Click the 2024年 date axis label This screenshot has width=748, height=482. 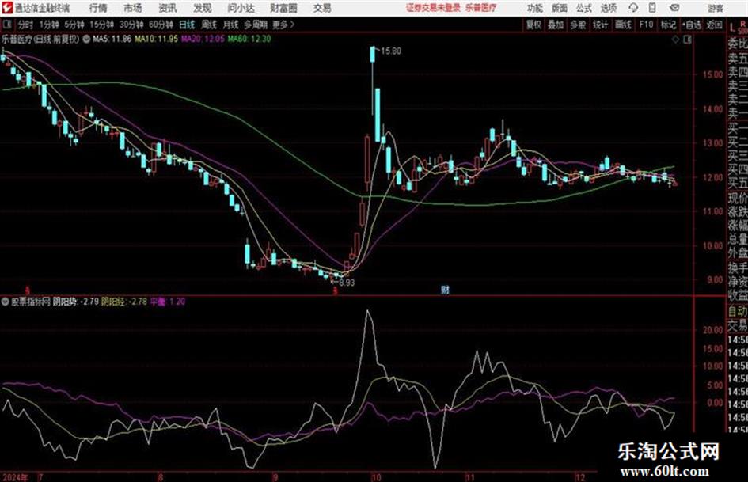coord(15,477)
